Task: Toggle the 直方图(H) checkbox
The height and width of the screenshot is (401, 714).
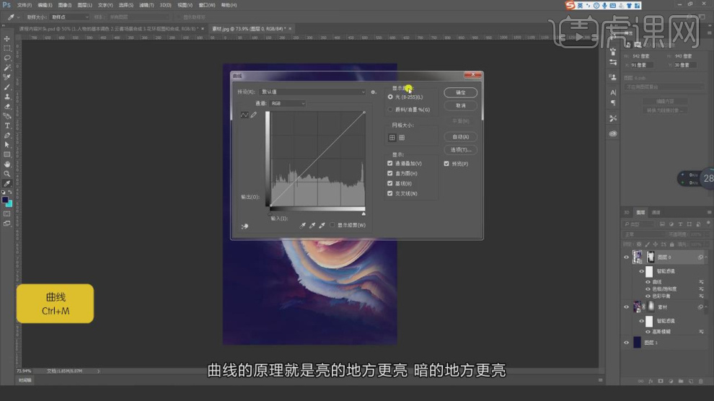Action: click(x=389, y=173)
